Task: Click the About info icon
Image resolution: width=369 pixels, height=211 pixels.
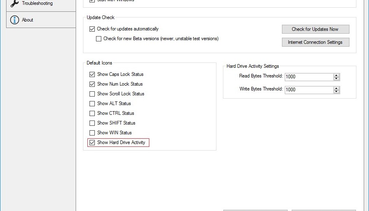Action: (15, 20)
